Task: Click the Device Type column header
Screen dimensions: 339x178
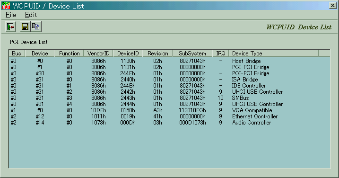Action: [274, 53]
